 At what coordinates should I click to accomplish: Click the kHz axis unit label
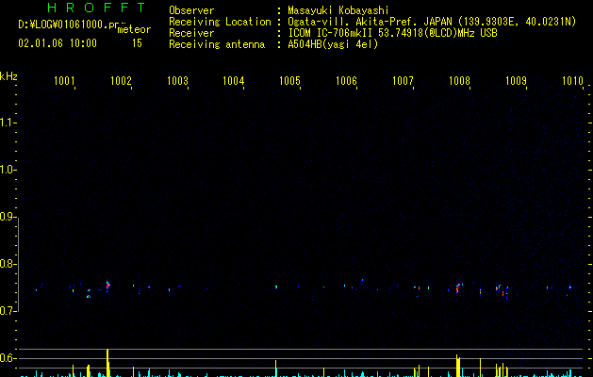[8, 76]
